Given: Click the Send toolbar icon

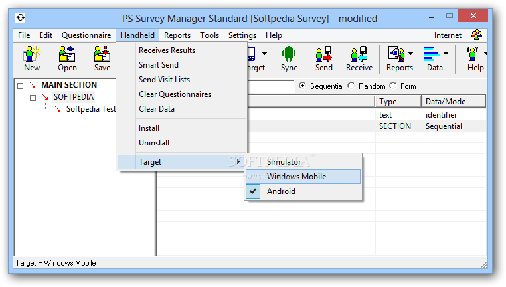Looking at the screenshot, I should [x=323, y=54].
